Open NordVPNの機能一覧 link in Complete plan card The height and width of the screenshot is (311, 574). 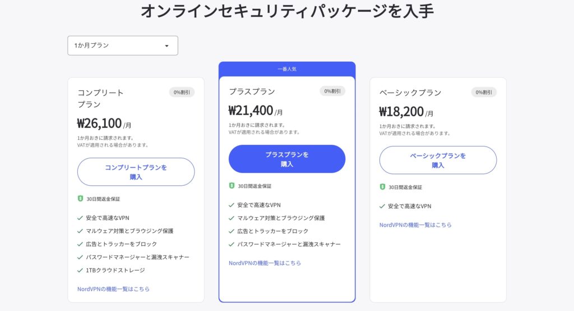(x=113, y=289)
